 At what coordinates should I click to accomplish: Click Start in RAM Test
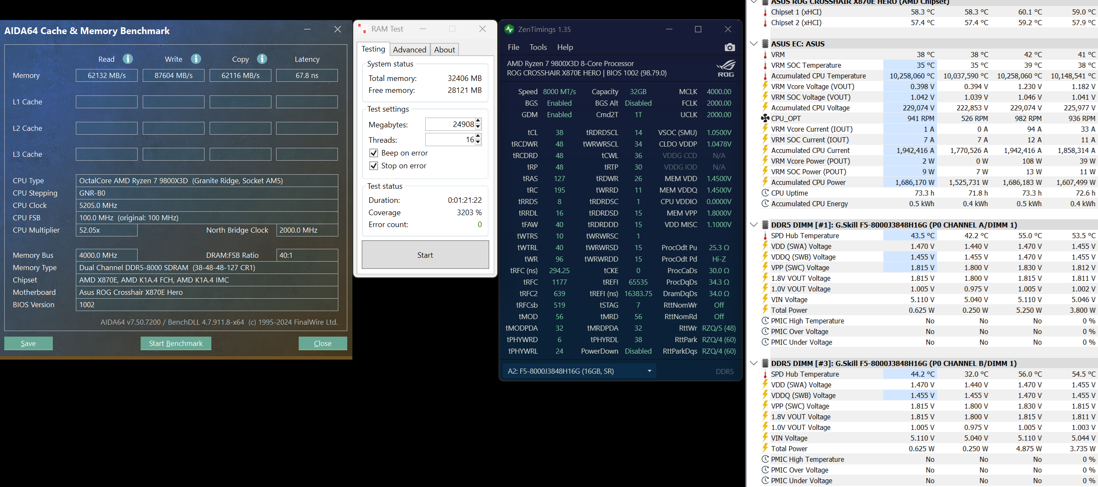click(x=425, y=255)
